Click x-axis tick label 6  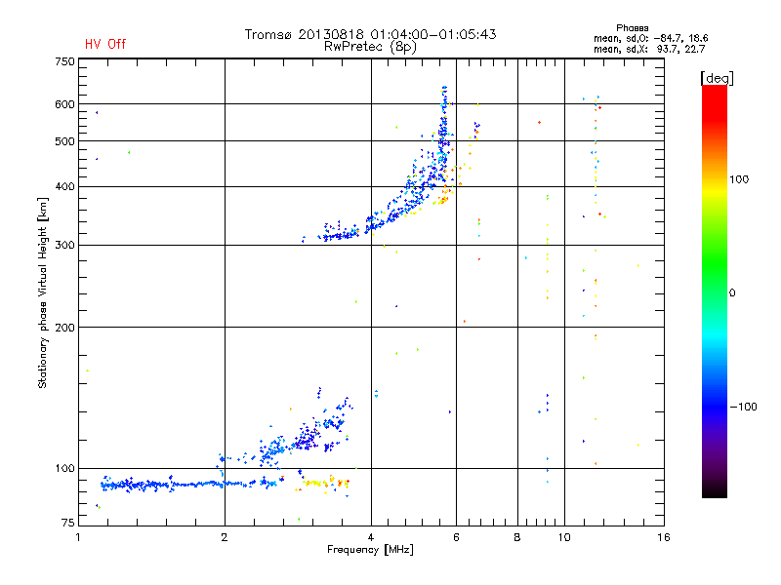tap(456, 537)
